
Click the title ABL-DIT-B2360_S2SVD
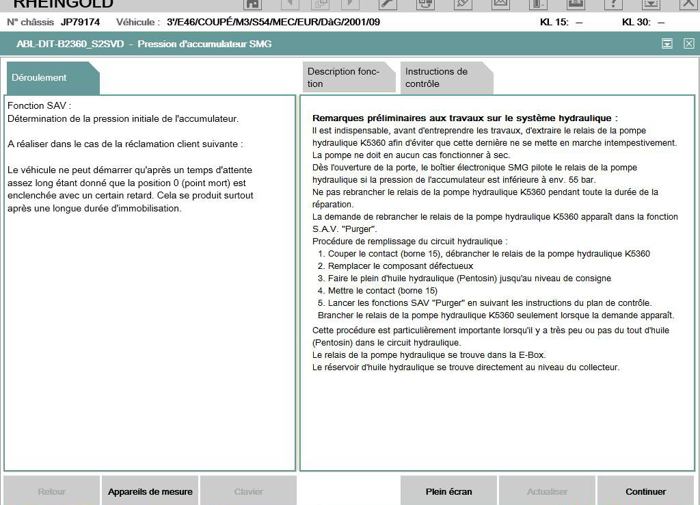pos(70,44)
